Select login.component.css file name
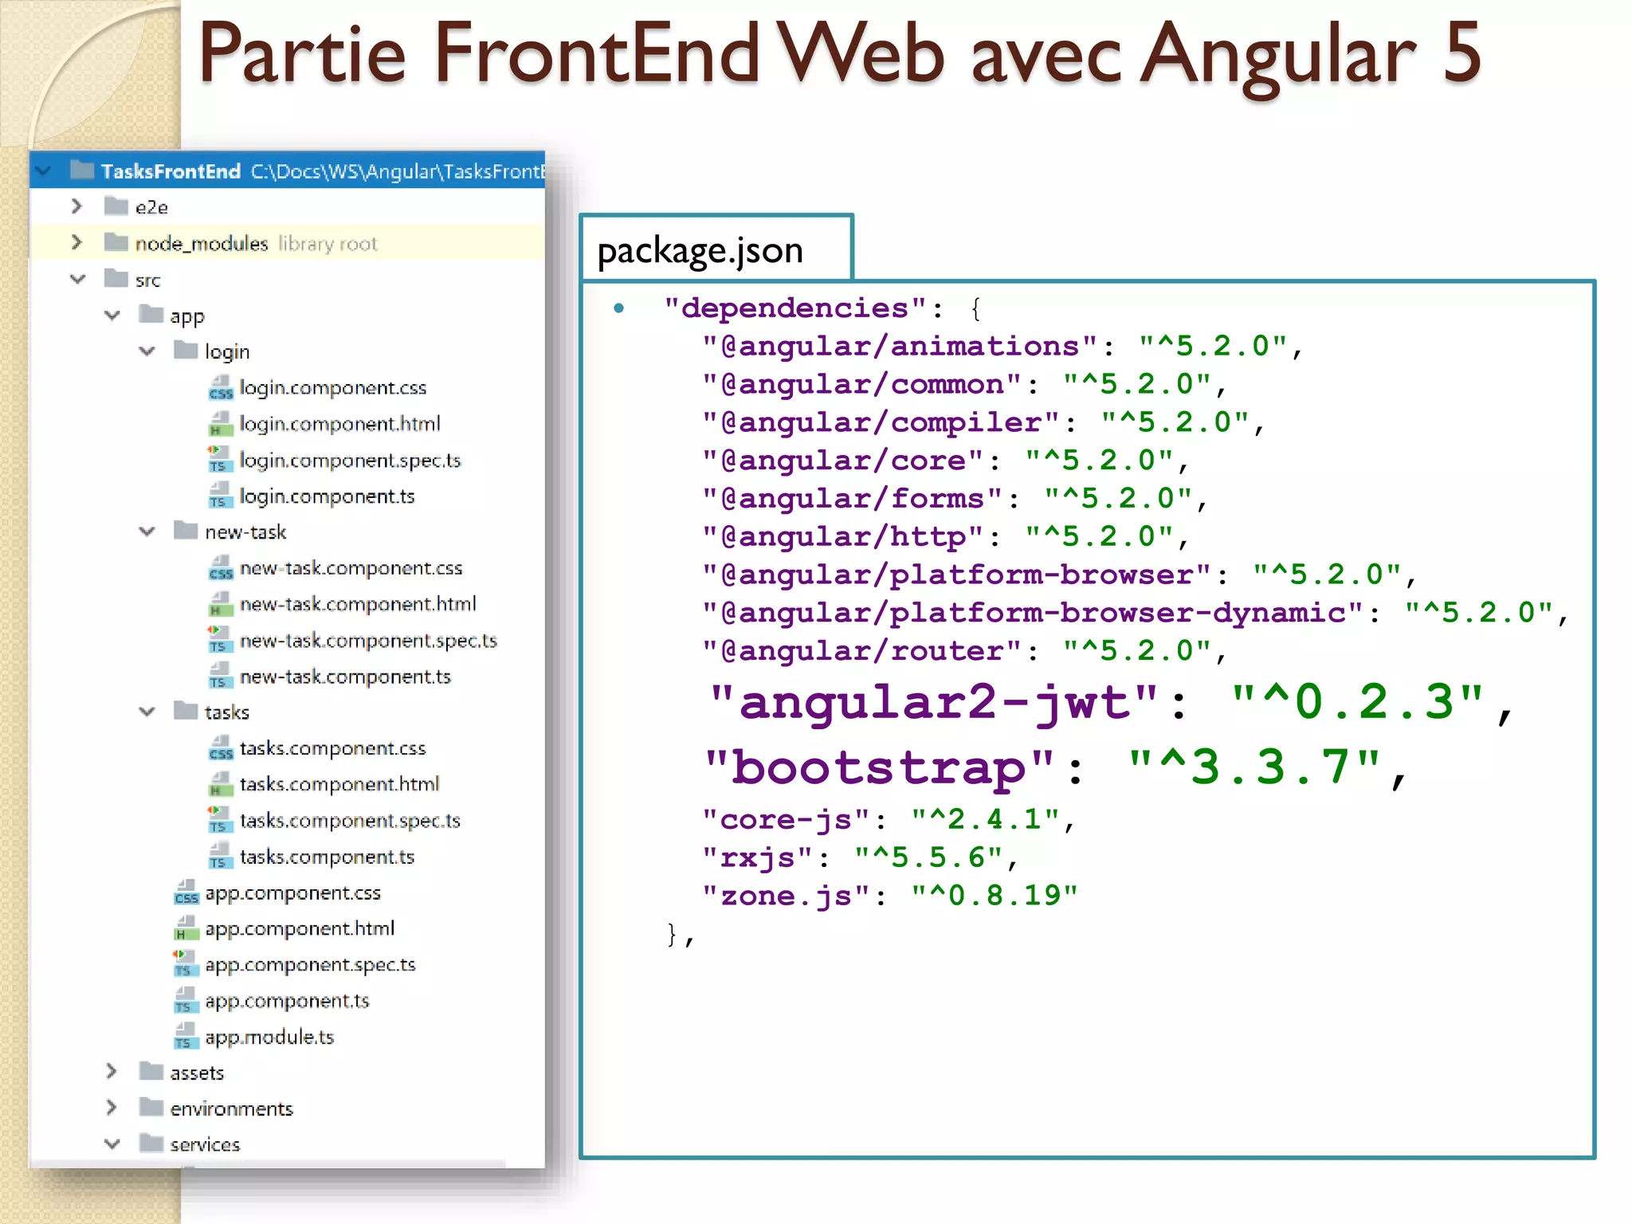This screenshot has width=1632, height=1224. 333,388
